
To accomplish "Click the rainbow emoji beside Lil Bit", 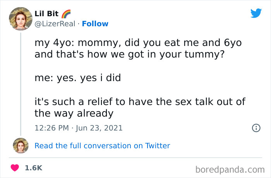I will point(66,14).
